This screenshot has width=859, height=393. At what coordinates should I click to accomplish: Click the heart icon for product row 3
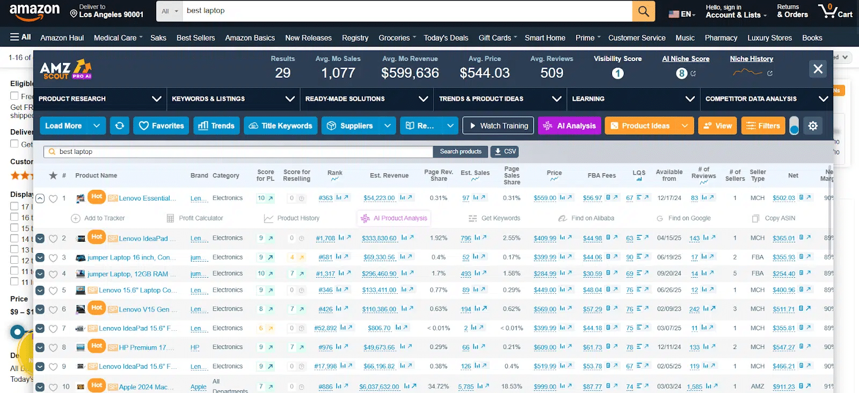pyautogui.click(x=53, y=258)
